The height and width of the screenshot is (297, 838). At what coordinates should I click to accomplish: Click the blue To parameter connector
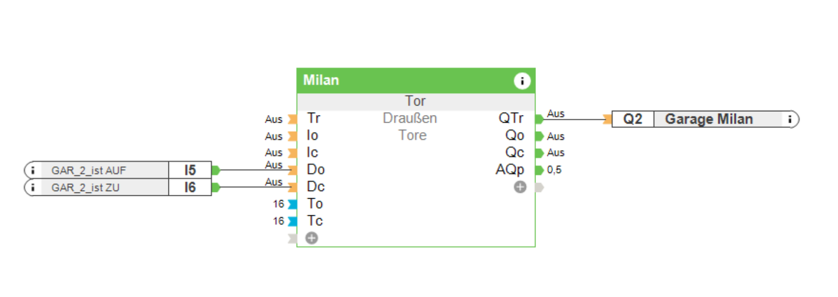293,204
